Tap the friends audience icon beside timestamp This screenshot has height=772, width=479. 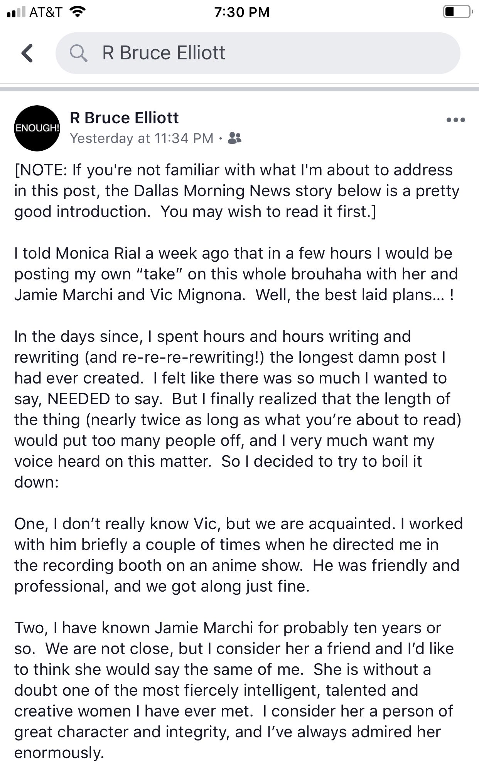[x=234, y=138]
